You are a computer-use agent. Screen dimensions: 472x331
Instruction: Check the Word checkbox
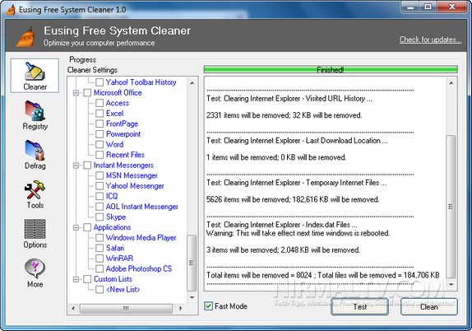click(x=99, y=144)
